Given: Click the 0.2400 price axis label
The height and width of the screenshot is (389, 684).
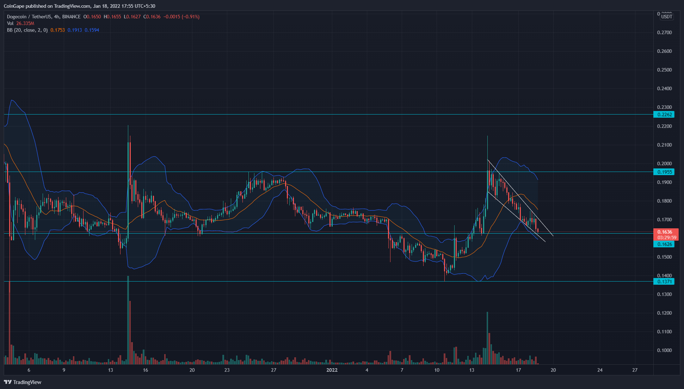Looking at the screenshot, I should [665, 88].
